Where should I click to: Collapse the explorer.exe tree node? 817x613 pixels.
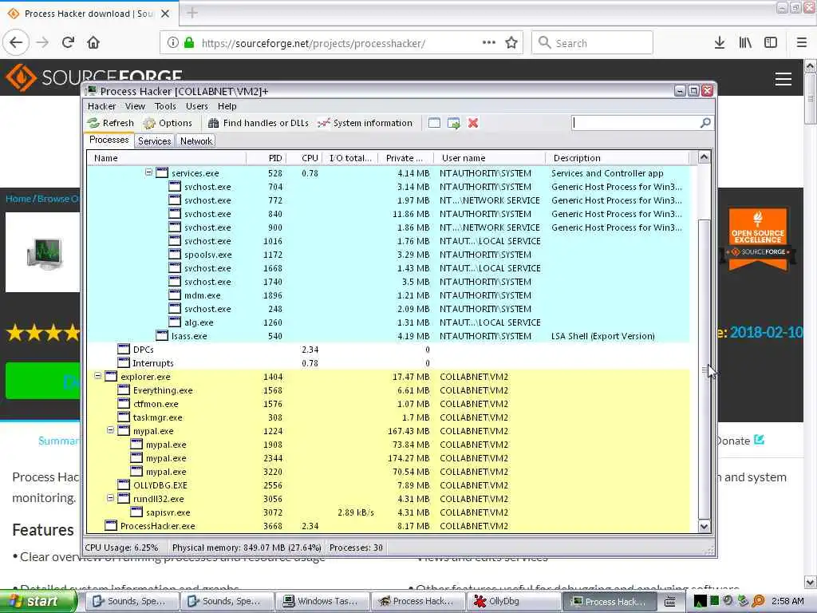pyautogui.click(x=98, y=376)
